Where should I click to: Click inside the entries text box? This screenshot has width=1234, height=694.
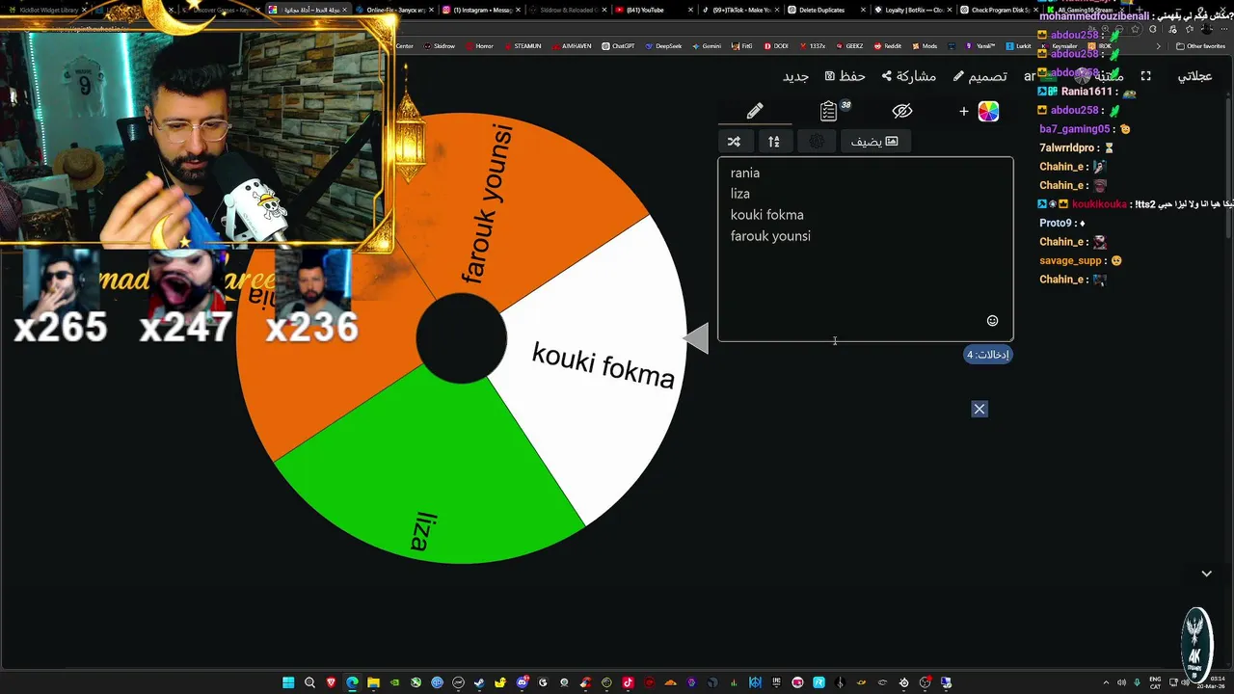865,249
